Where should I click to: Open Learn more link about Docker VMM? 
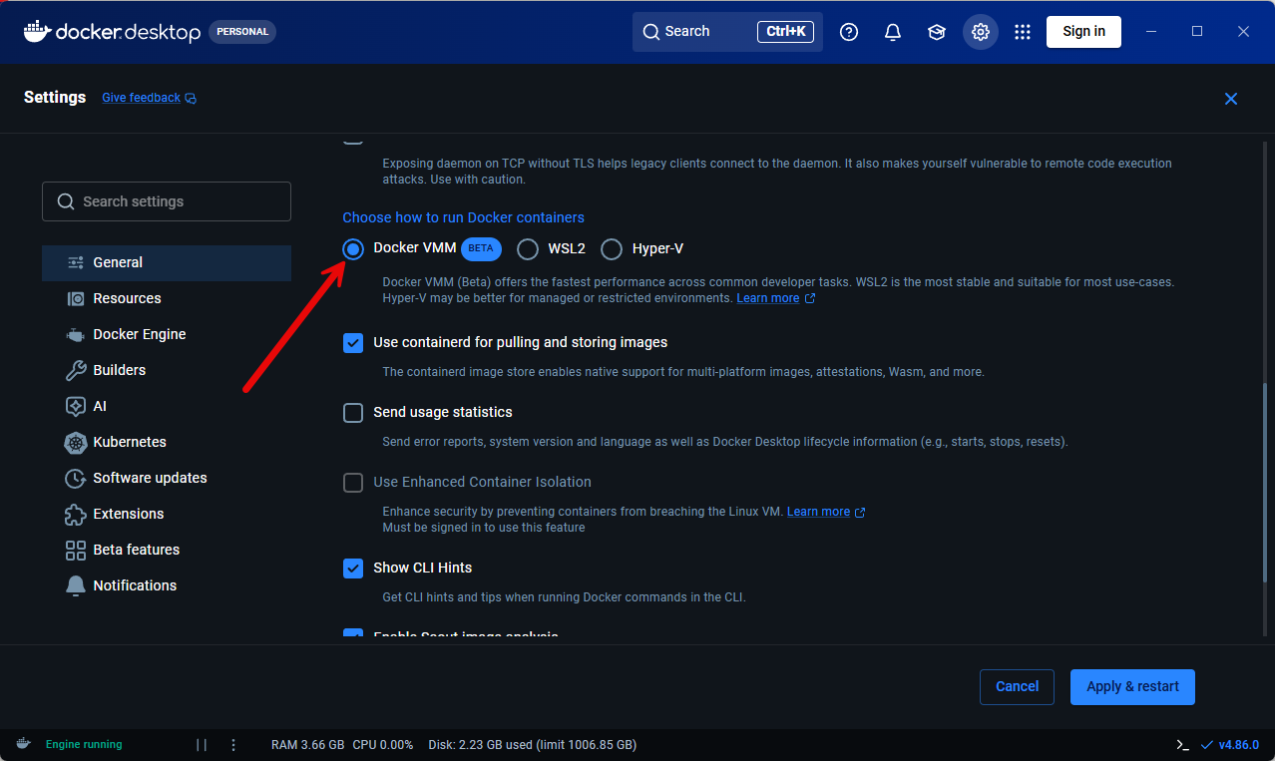point(767,298)
